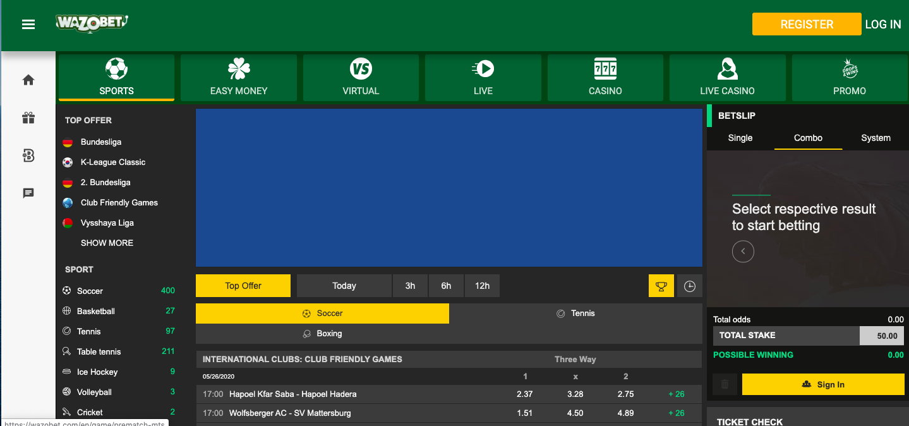
Task: Open the home icon in the left sidebar
Action: pos(28,80)
